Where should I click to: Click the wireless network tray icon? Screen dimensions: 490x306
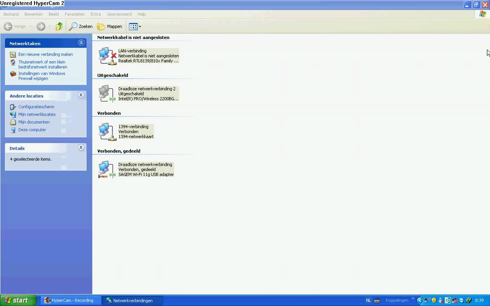(427, 300)
